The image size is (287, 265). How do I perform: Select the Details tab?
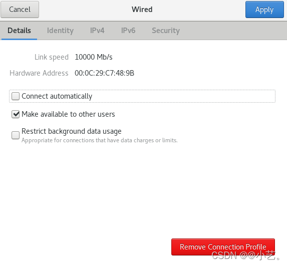pos(19,31)
